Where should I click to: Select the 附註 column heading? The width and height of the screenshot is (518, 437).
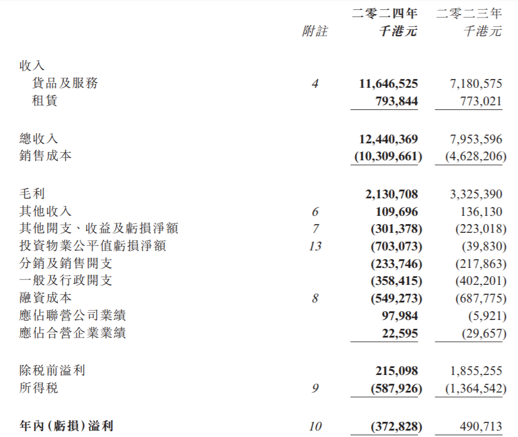point(315,32)
